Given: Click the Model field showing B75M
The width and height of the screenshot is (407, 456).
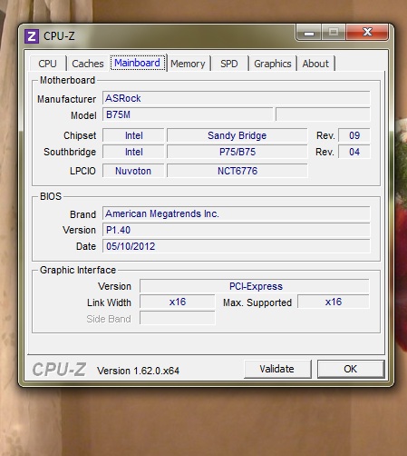Looking at the screenshot, I should pos(188,114).
